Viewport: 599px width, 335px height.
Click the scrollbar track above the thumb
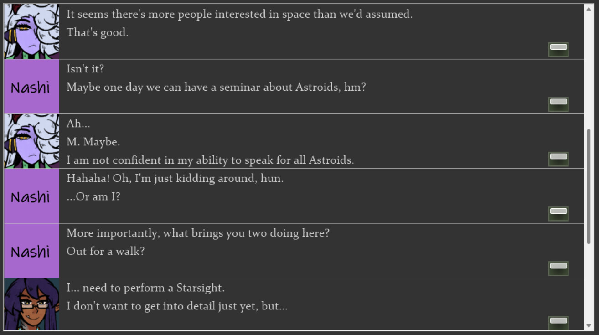click(589, 68)
